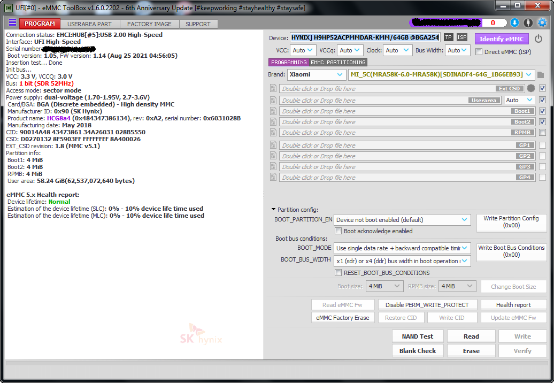Image resolution: width=554 pixels, height=383 pixels.
Task: Uncheck the Boot2 checkbox
Action: (x=542, y=122)
